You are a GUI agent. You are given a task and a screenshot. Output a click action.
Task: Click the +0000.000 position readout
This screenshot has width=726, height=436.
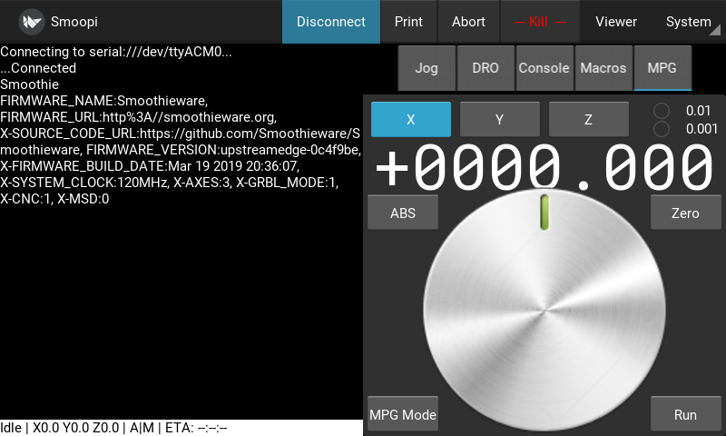click(x=544, y=167)
